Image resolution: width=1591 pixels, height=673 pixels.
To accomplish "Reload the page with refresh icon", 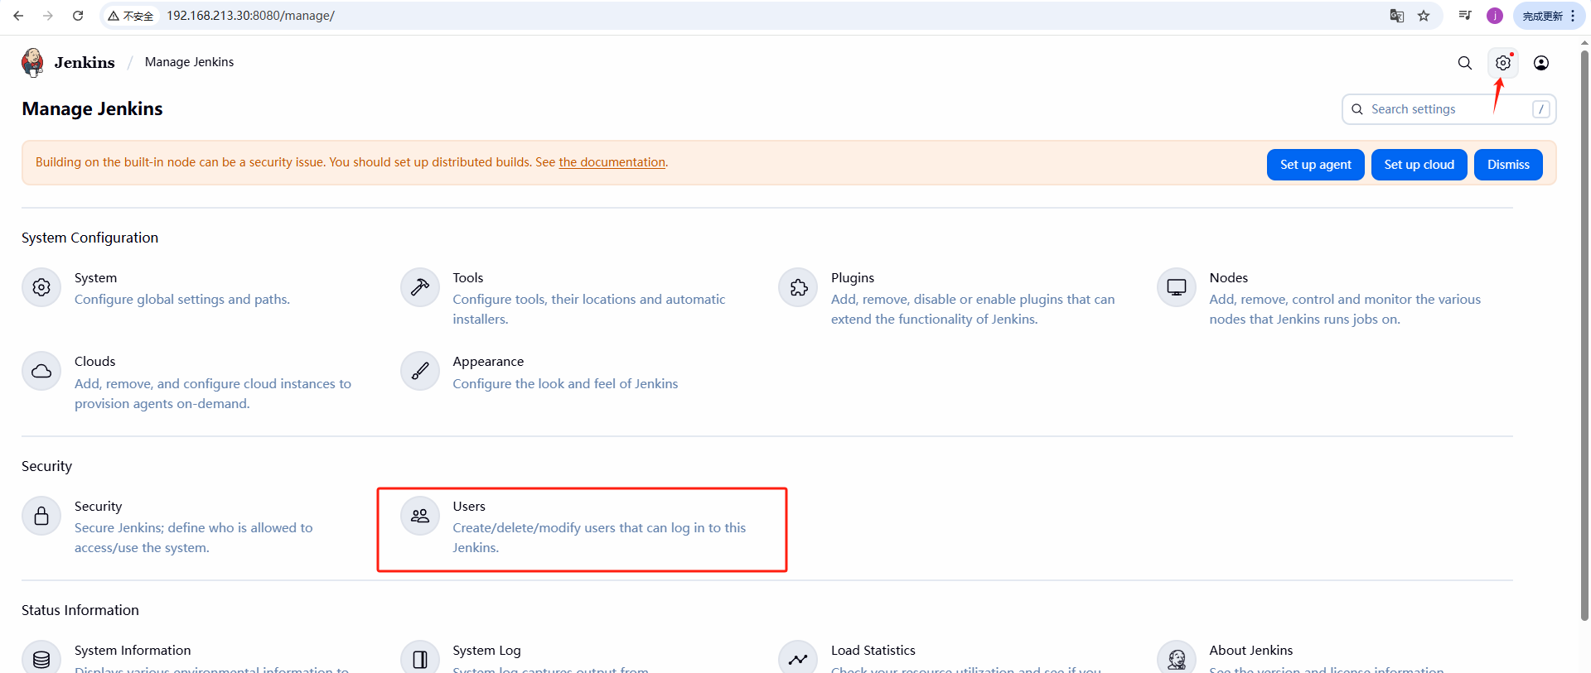I will pos(78,16).
